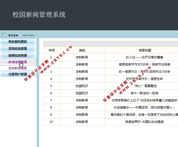This screenshot has width=178, height=147.
Task: Click sequence number 8 cell
Action: click(x=51, y=107)
